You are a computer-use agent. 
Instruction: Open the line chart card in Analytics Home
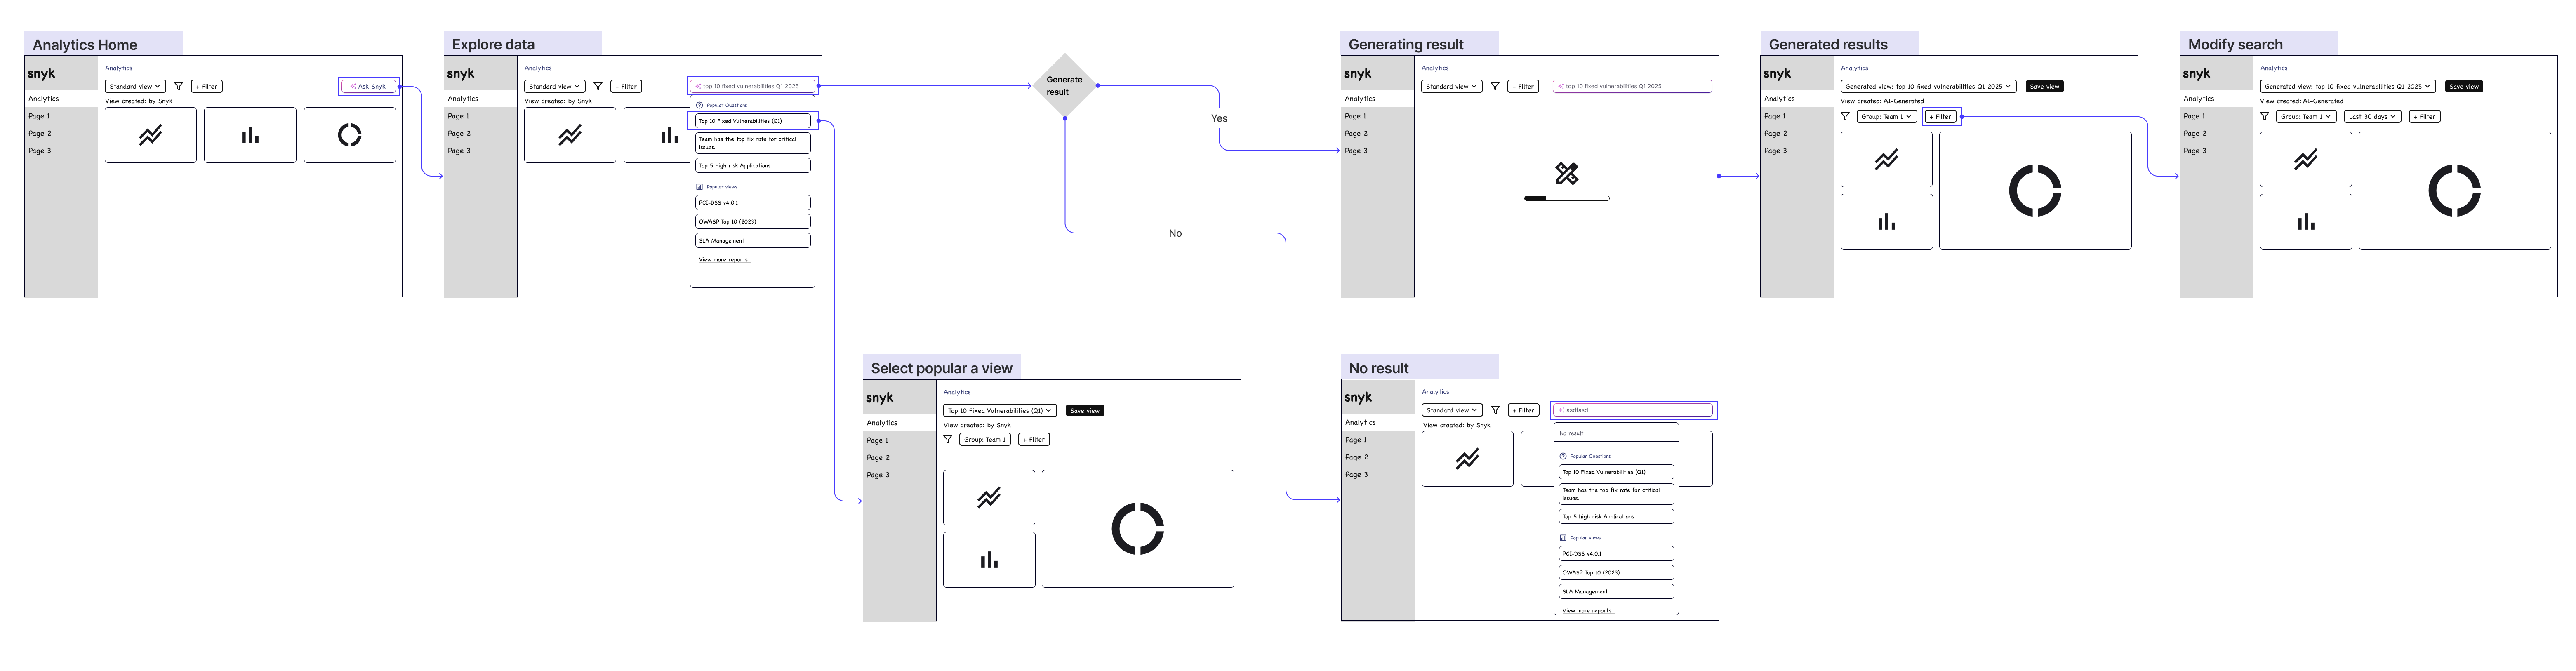pyautogui.click(x=150, y=135)
